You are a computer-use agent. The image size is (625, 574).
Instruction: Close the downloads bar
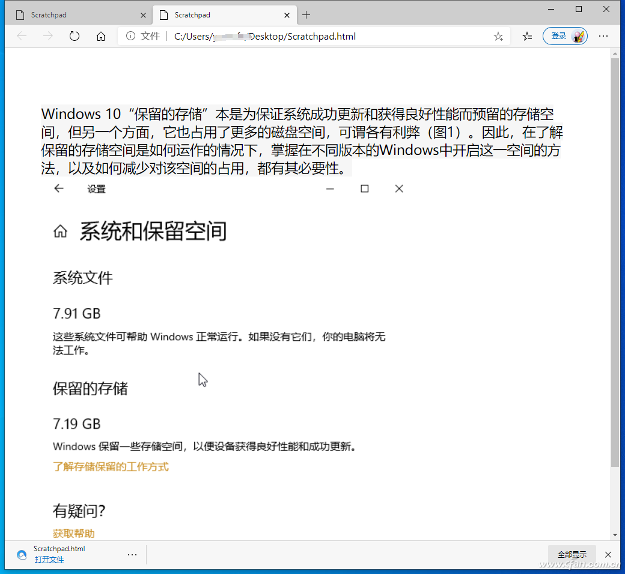coord(608,554)
